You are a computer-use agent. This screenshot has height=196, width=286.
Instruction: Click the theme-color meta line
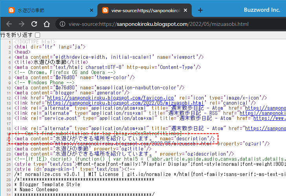pyautogui.click(x=75, y=78)
